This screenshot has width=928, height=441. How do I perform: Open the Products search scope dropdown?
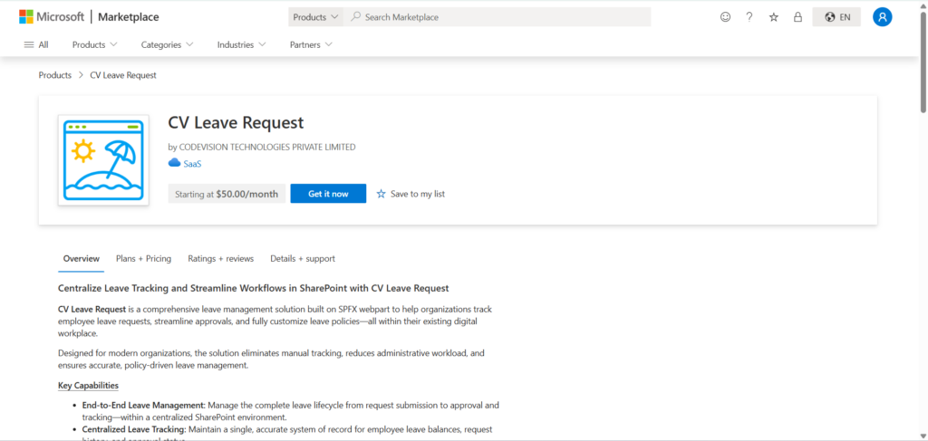click(316, 17)
